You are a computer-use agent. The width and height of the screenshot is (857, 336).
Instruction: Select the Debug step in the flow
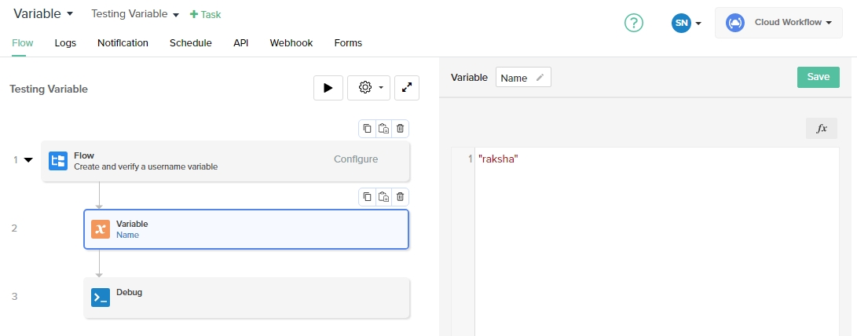247,298
